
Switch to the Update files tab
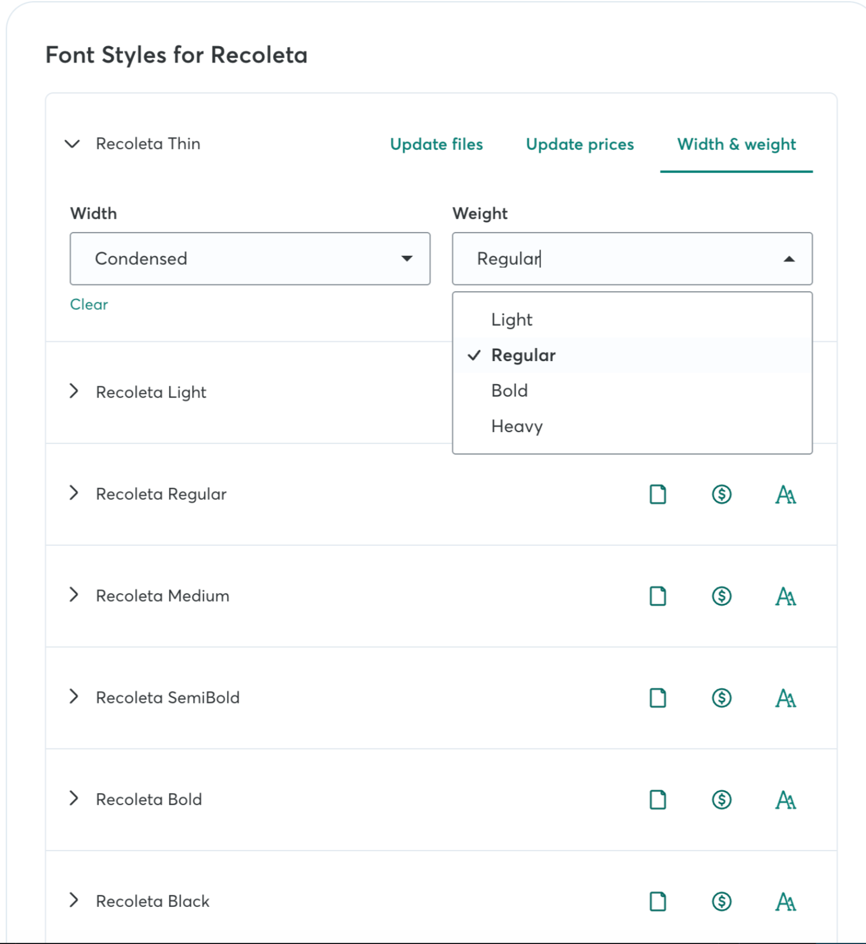click(x=436, y=144)
